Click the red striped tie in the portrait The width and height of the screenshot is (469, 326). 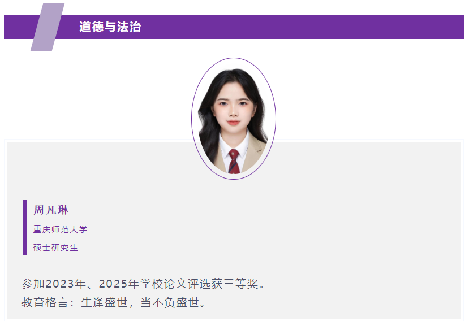pos(234,162)
